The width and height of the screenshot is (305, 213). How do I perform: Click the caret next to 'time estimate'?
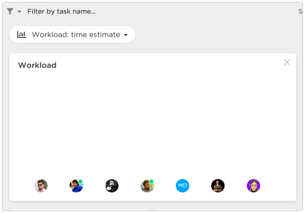coord(126,35)
